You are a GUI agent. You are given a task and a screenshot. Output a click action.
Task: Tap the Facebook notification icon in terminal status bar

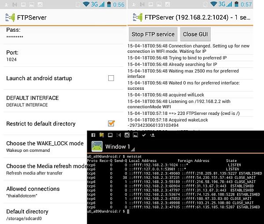tap(93, 135)
